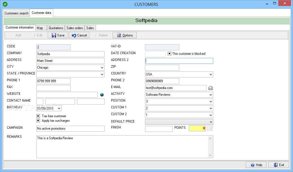This screenshot has height=172, width=293.
Task: Click the Save button
Action: pyautogui.click(x=58, y=35)
